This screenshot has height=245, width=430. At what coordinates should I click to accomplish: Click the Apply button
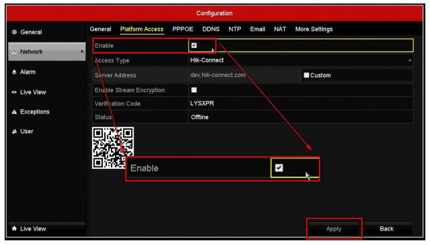(334, 229)
